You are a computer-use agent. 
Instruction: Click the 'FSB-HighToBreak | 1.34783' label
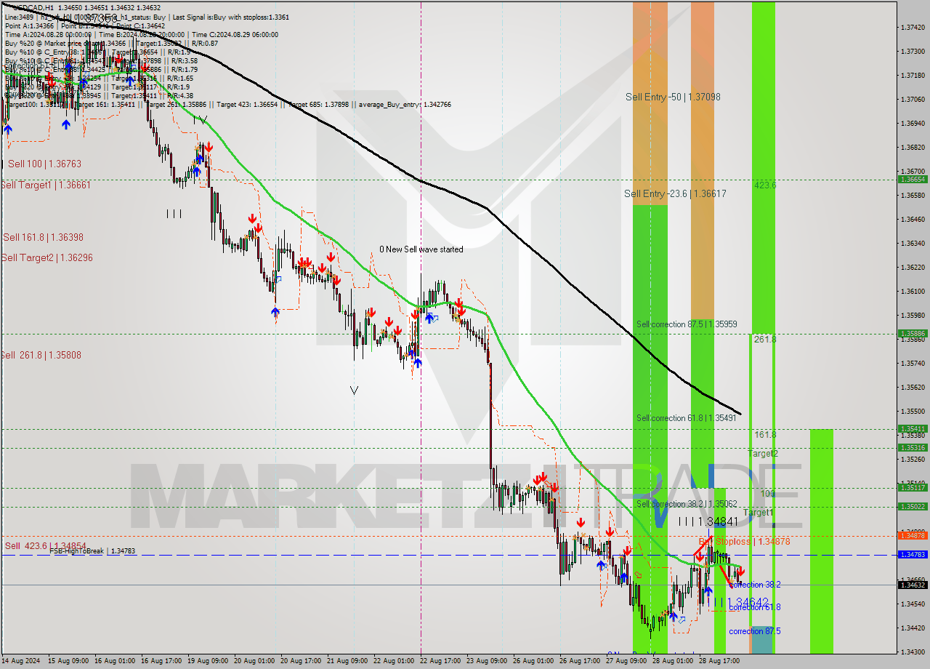[x=92, y=552]
